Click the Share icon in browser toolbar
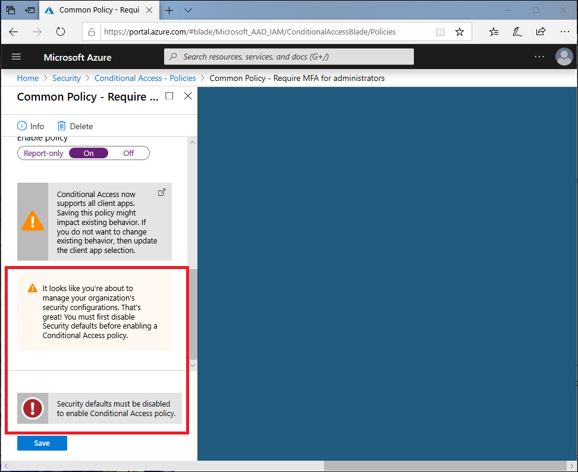 [x=541, y=32]
